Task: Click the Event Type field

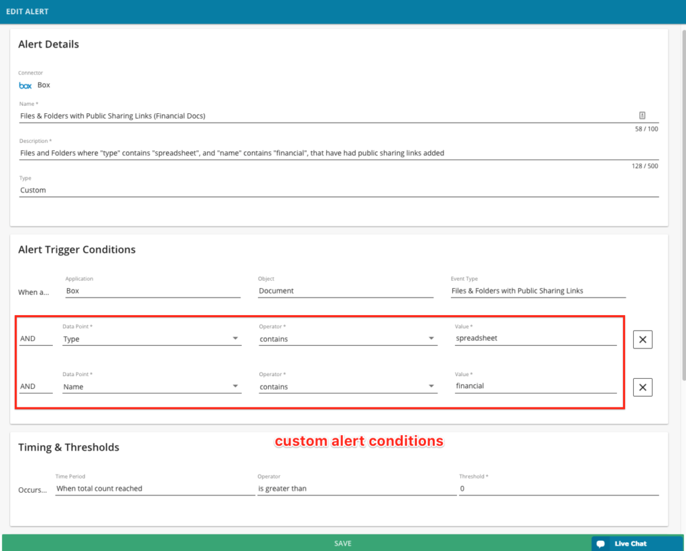Action: (x=538, y=291)
